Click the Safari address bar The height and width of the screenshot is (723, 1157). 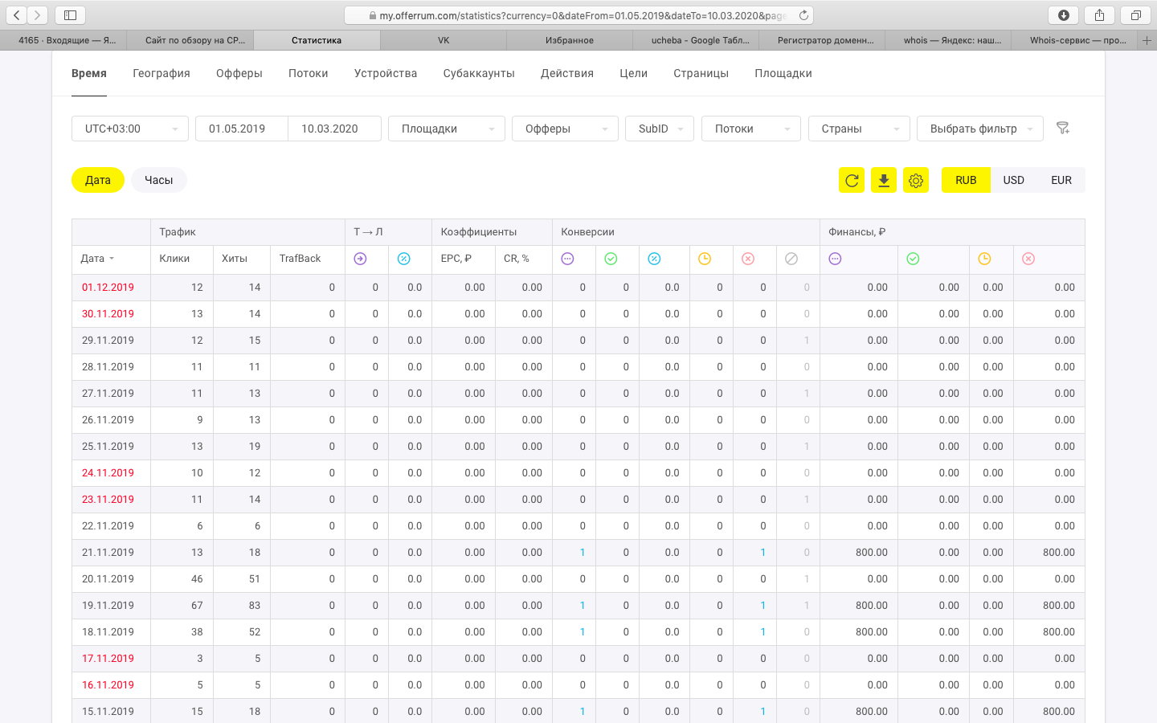pyautogui.click(x=578, y=15)
